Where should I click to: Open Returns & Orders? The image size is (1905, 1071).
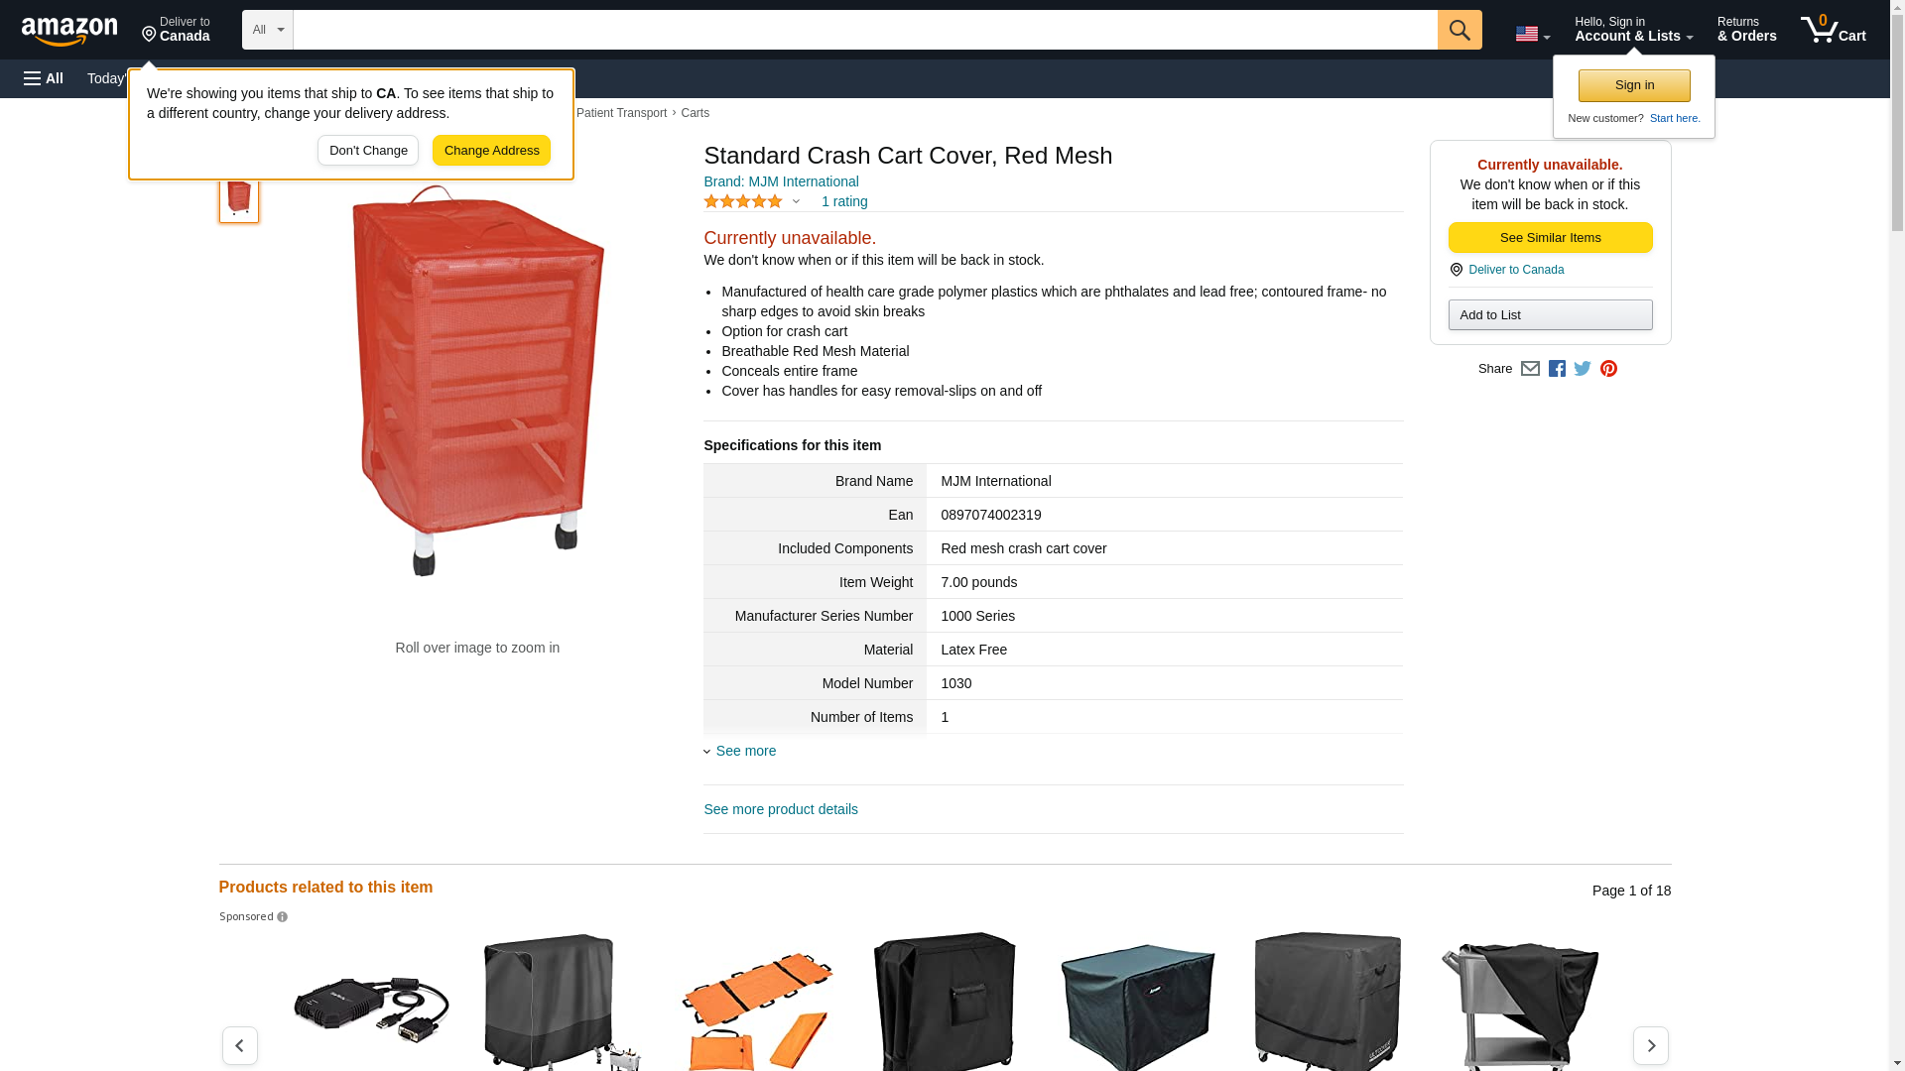point(1746,30)
